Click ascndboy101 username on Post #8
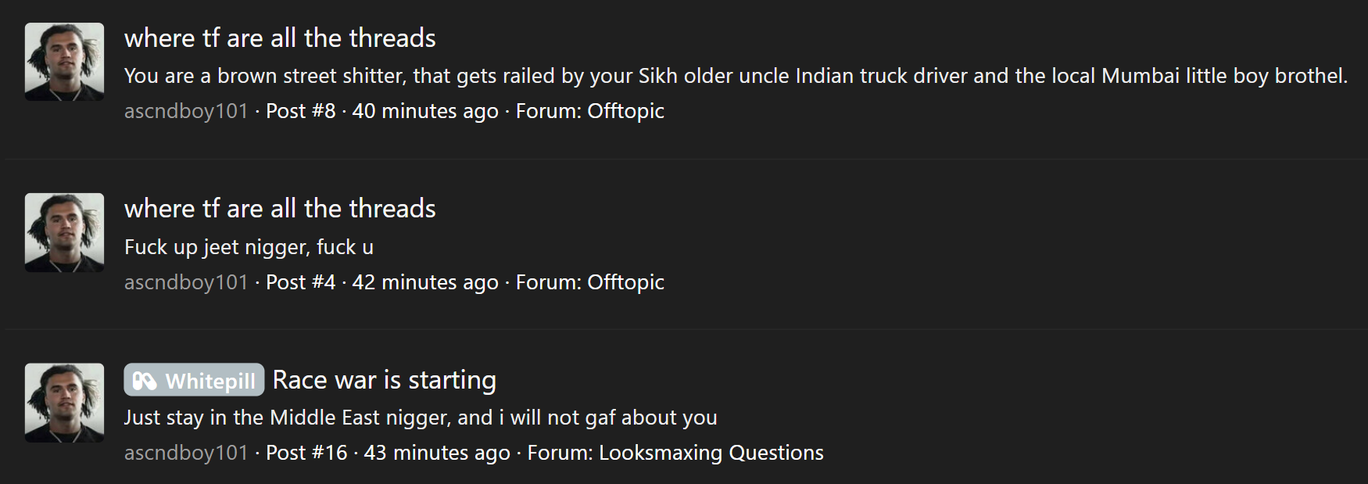Image resolution: width=1368 pixels, height=484 pixels. 186,111
